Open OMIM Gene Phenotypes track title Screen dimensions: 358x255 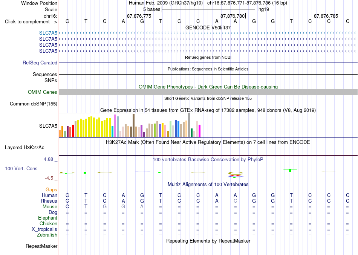208,87
